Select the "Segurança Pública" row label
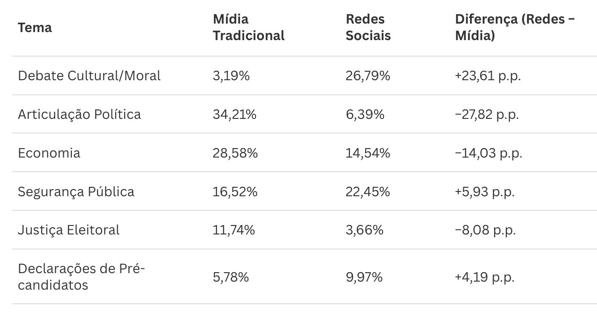The height and width of the screenshot is (317, 597). pyautogui.click(x=76, y=192)
